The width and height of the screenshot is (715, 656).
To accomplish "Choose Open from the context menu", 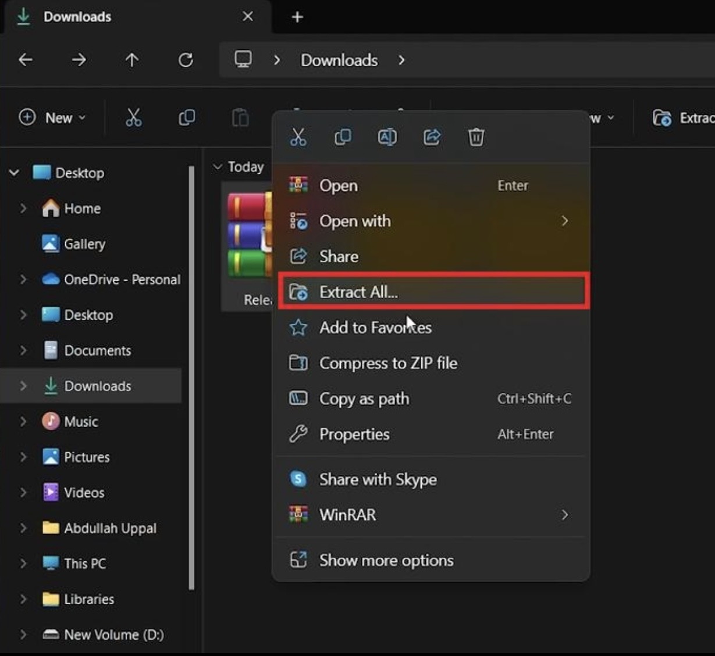I will tap(431, 186).
